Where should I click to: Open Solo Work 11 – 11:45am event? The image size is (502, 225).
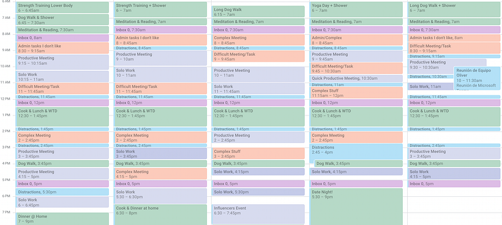(258, 89)
